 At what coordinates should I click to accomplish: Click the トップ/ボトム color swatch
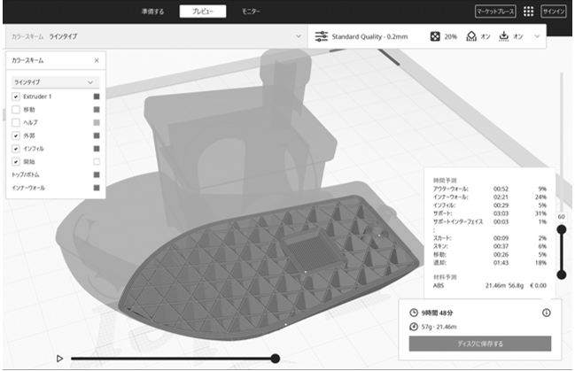[x=97, y=174]
